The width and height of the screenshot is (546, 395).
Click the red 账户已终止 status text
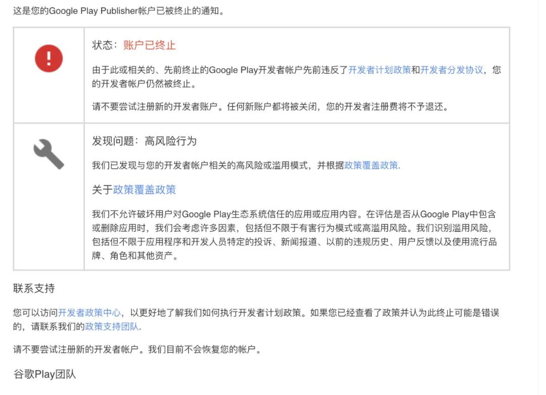[149, 45]
